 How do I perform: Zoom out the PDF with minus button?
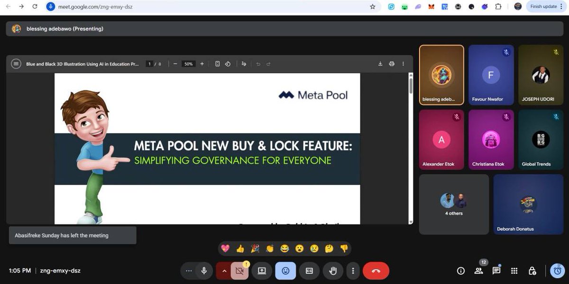pos(175,64)
